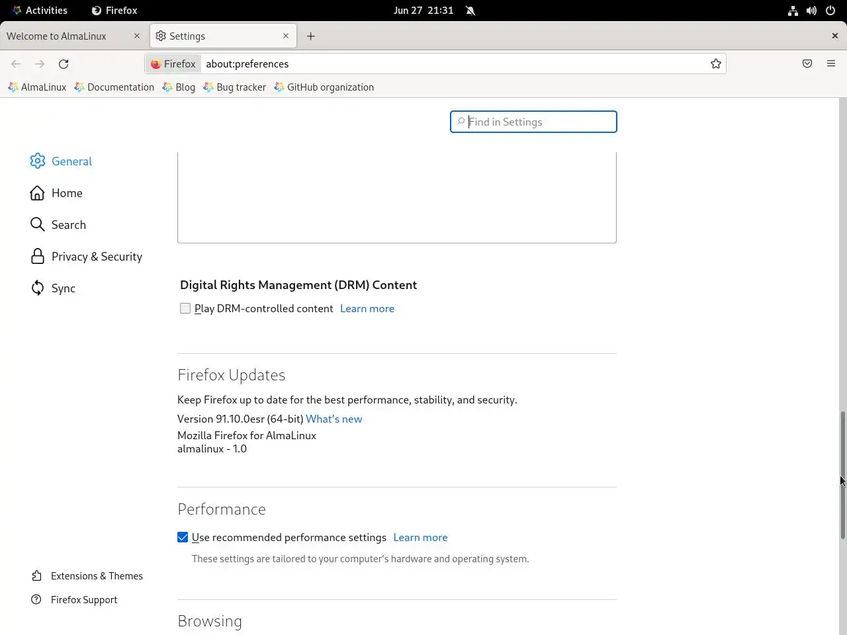Click the What's new link
The width and height of the screenshot is (847, 635).
click(334, 419)
